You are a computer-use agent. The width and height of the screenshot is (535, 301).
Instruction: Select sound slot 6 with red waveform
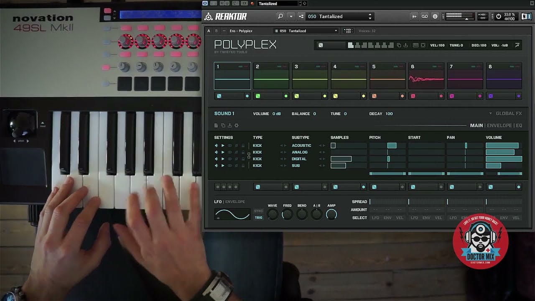click(426, 76)
